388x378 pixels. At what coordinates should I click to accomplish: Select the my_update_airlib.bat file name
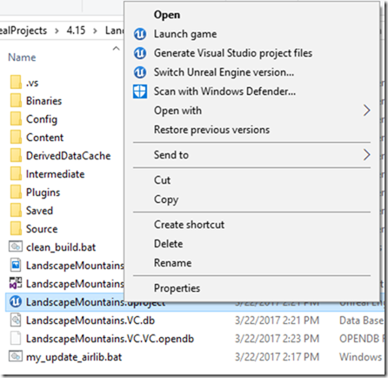pos(74,357)
